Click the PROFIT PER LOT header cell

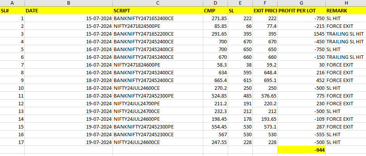(x=301, y=11)
